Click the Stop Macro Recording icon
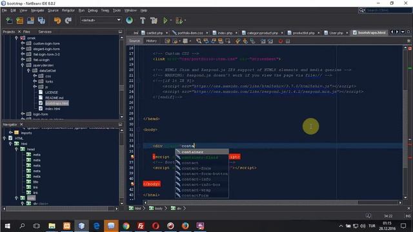413x232 pixels. tap(288, 41)
